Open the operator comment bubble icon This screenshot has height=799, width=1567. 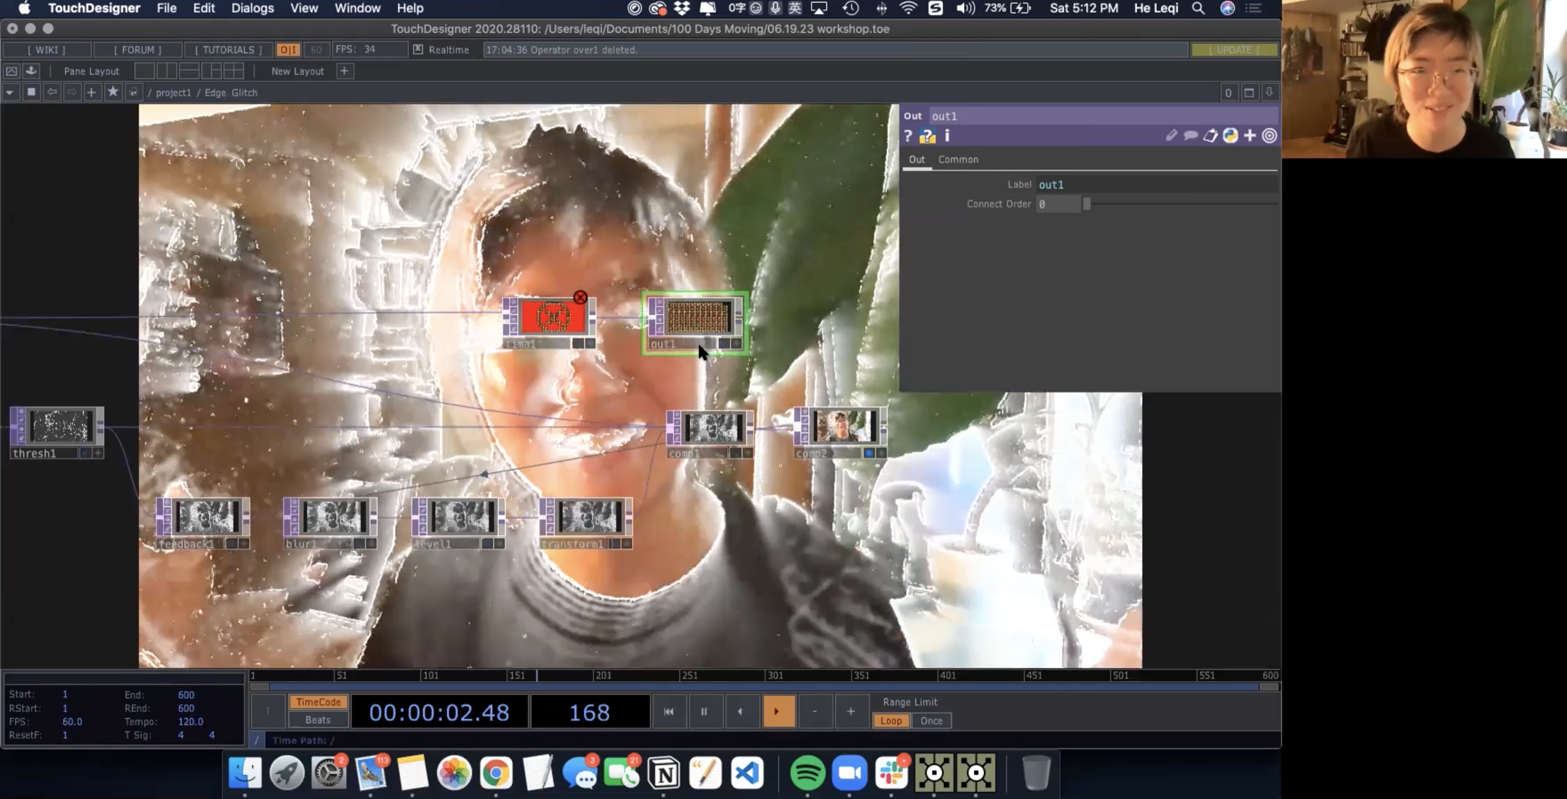click(1190, 135)
